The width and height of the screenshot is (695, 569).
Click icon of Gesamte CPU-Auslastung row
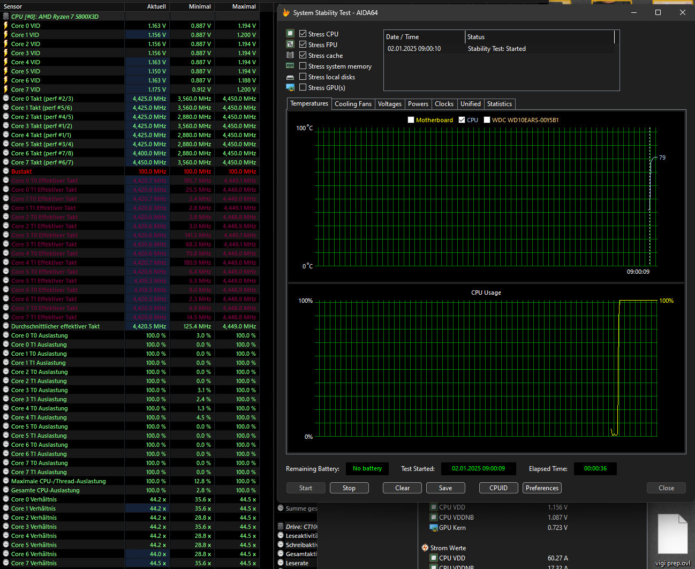coord(6,490)
